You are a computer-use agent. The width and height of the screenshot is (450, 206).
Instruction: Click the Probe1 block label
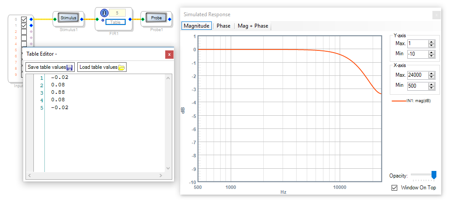click(157, 29)
